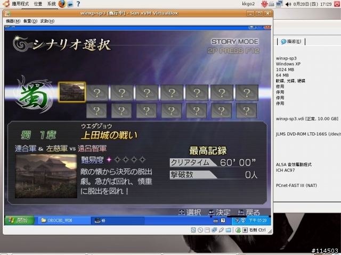Click the large 上田城 castle preview image

[x=46, y=176]
